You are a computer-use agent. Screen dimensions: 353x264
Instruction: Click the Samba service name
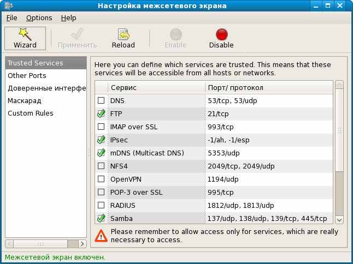(121, 218)
